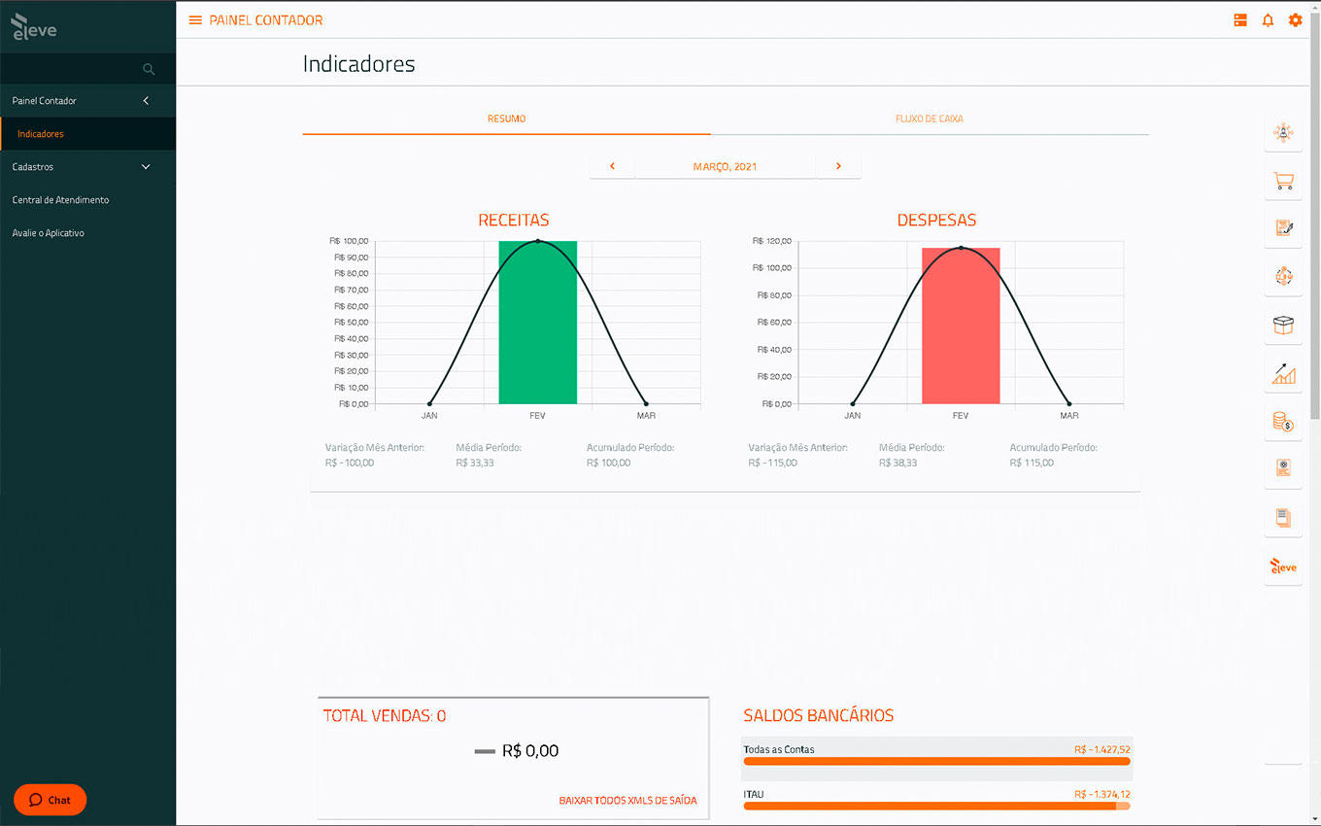Open the Eleve logo shortcut in right sidebar
1321x826 pixels.
(1283, 567)
